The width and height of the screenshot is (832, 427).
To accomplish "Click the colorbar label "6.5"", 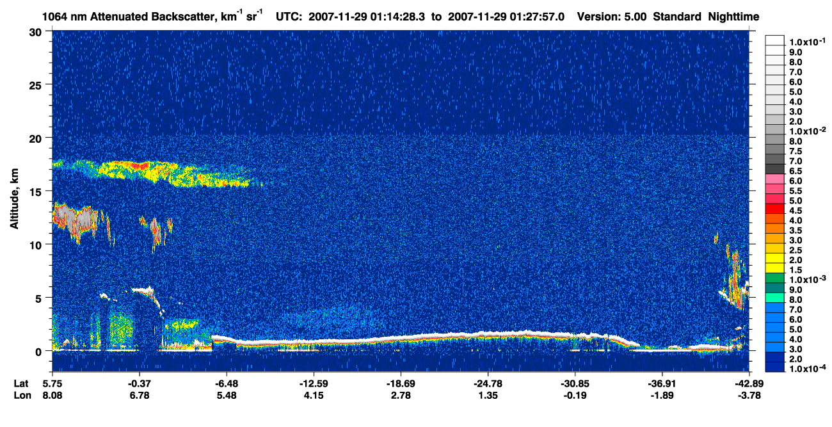I will pos(796,172).
